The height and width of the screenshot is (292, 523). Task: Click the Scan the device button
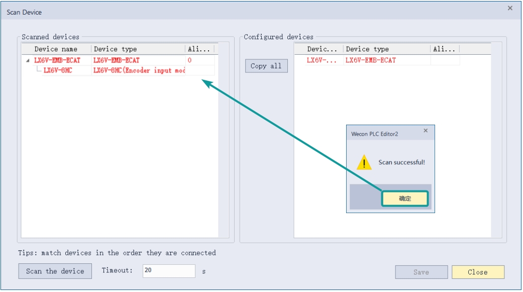(55, 271)
